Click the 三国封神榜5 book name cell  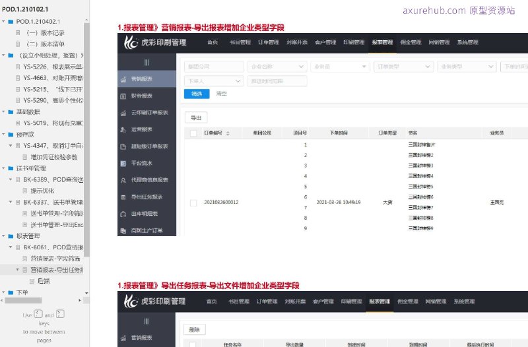click(420, 187)
